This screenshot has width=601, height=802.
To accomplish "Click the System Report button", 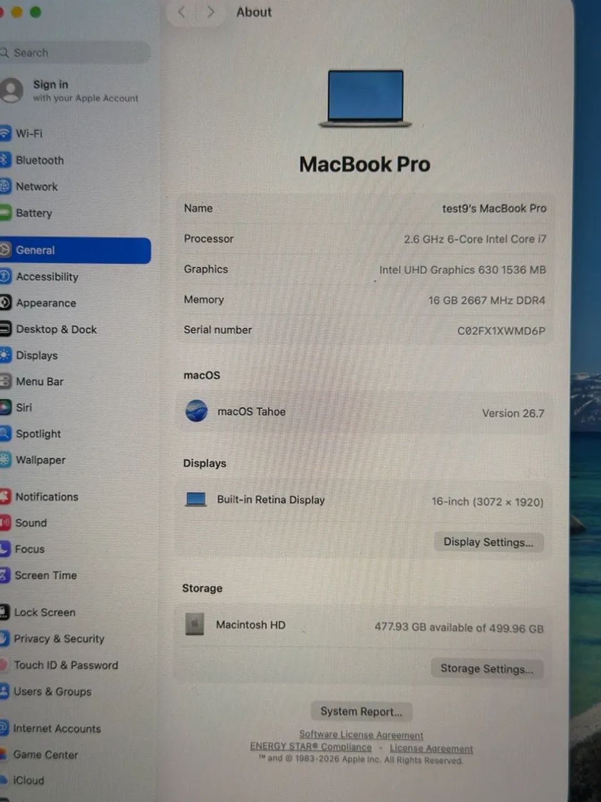I will click(x=361, y=711).
